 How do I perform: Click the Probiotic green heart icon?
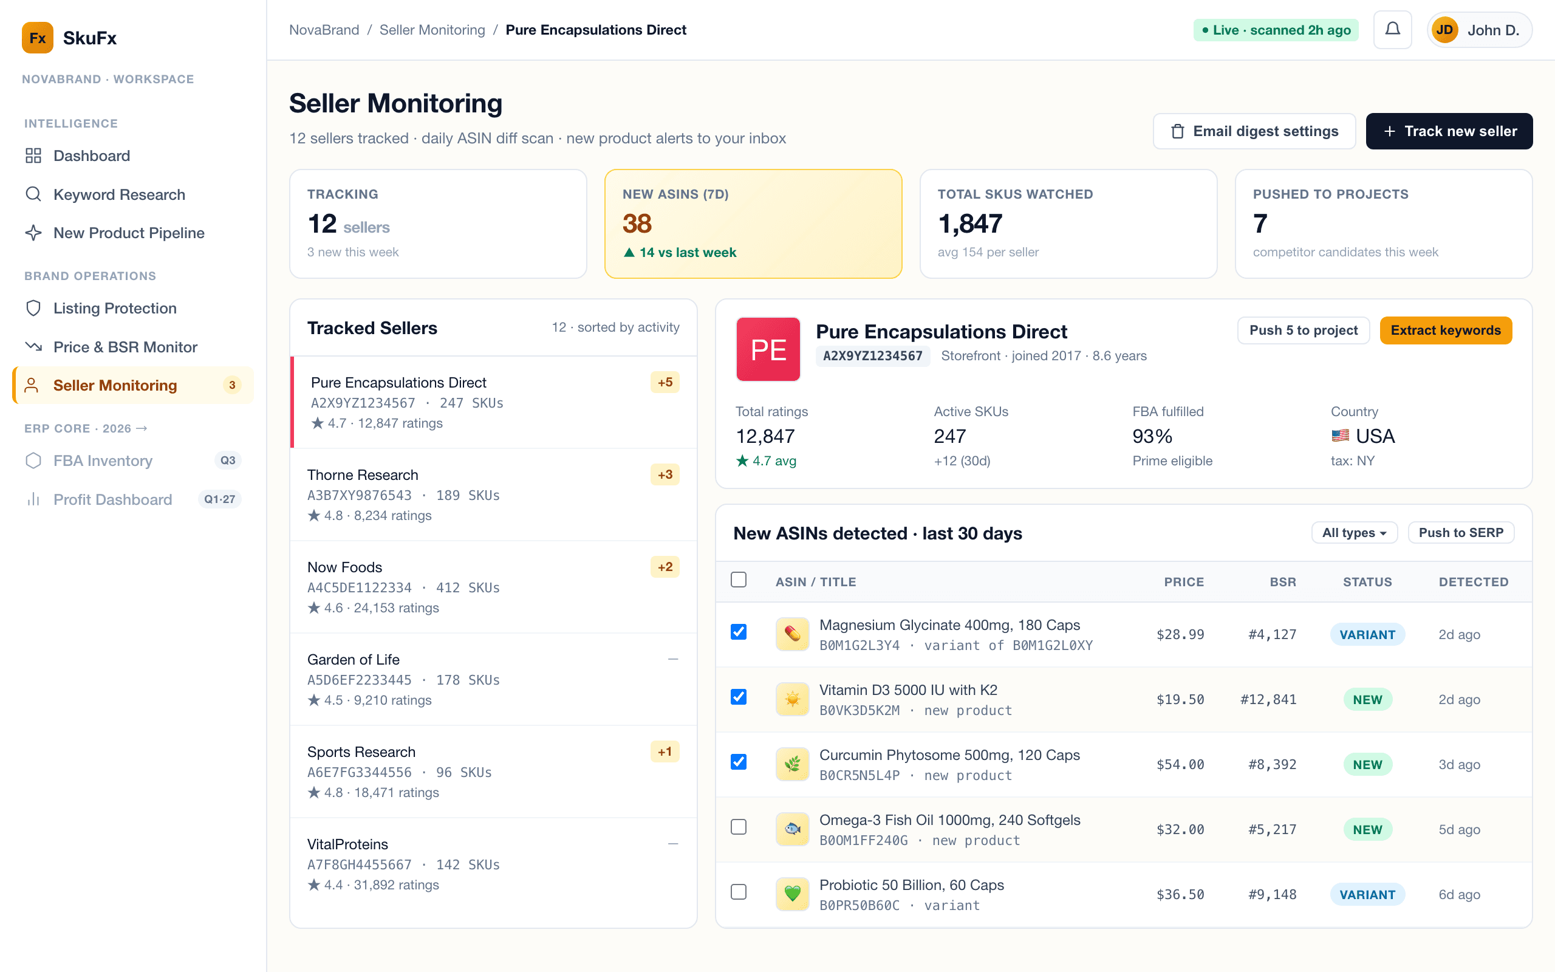click(x=792, y=894)
